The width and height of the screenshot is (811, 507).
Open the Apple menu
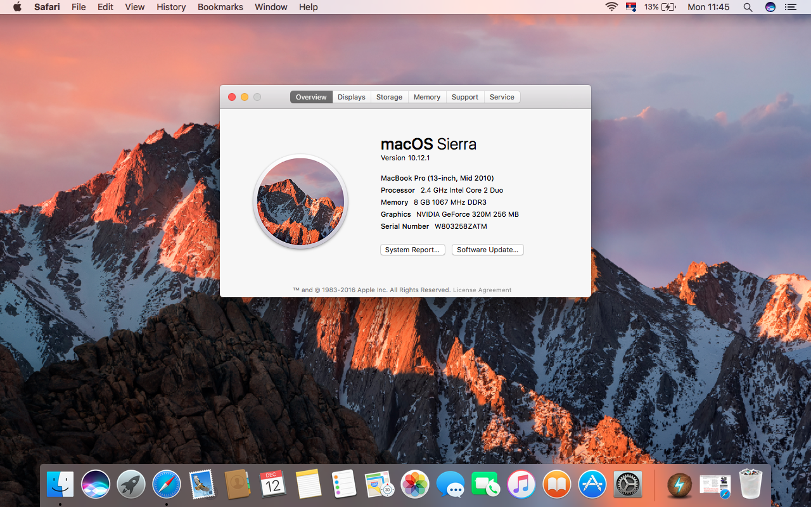[17, 7]
